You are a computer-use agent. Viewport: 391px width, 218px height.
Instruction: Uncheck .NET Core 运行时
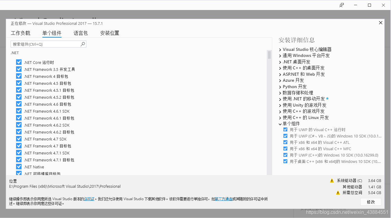tap(19, 62)
